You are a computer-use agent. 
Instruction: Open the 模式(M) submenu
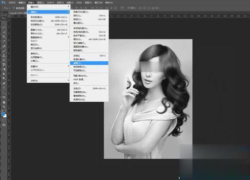click(48, 6)
